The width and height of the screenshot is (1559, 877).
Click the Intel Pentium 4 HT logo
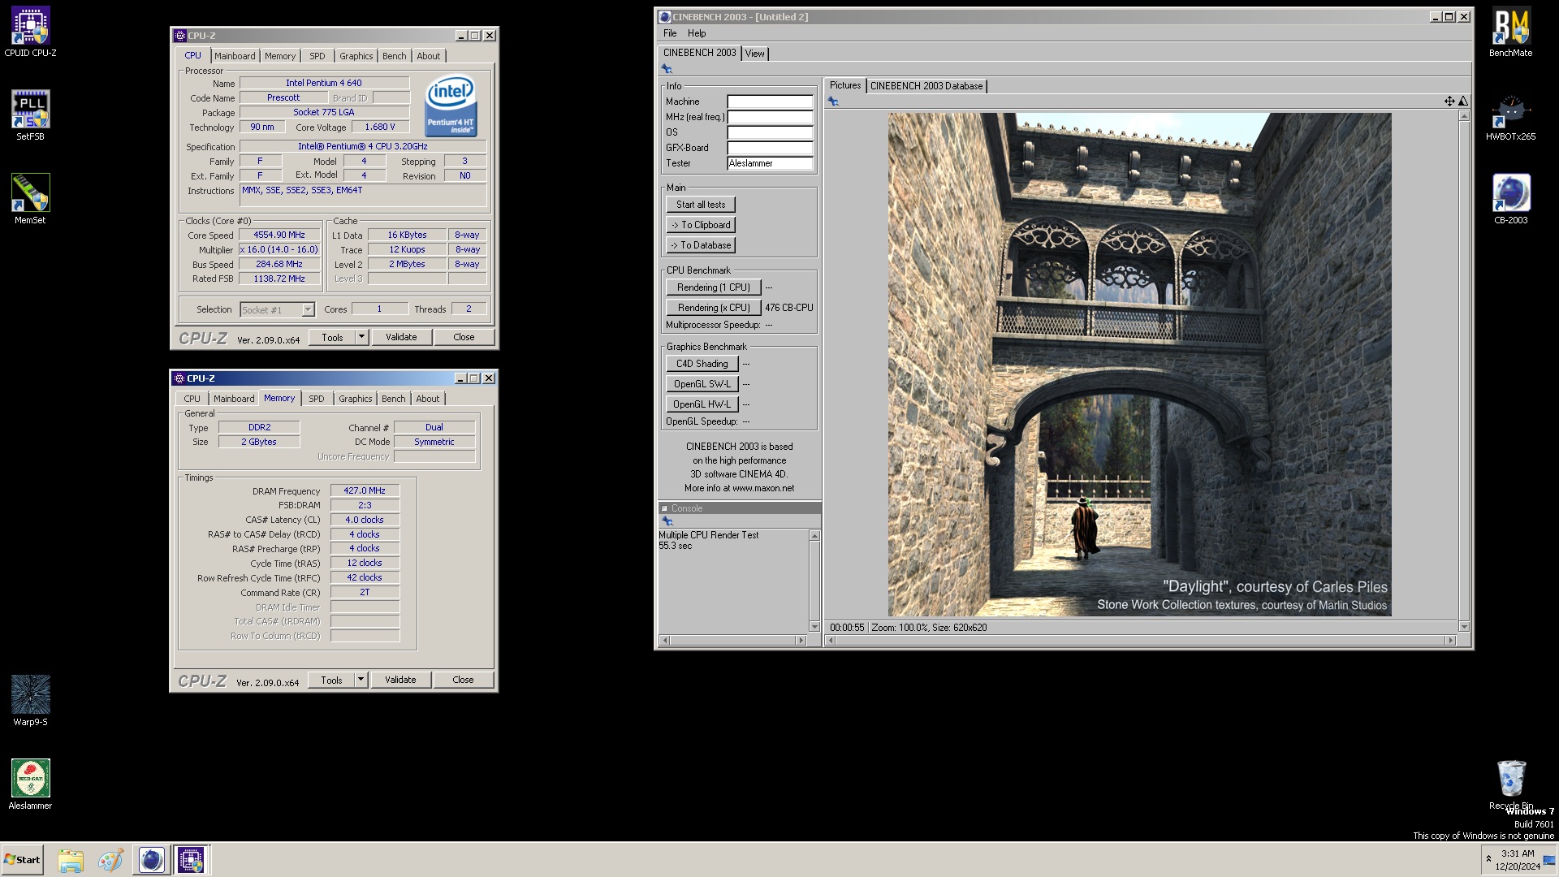(x=451, y=106)
